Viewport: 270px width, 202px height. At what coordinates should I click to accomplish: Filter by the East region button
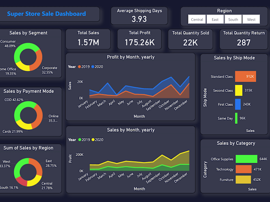[x=215, y=19]
